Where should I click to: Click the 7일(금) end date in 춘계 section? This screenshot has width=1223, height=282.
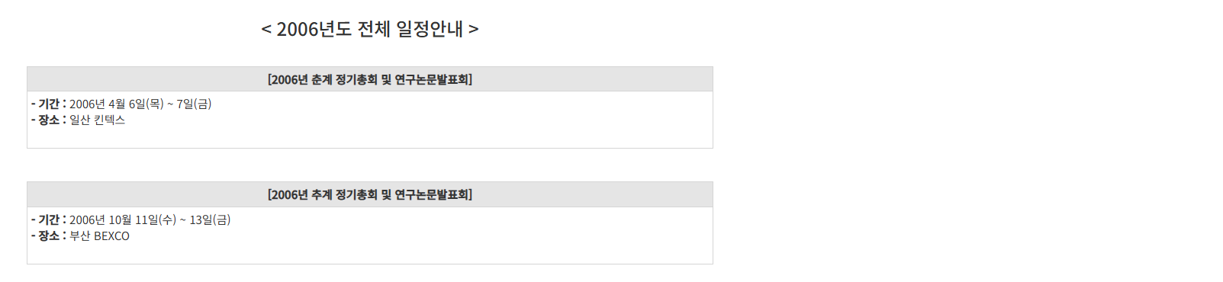tap(194, 104)
